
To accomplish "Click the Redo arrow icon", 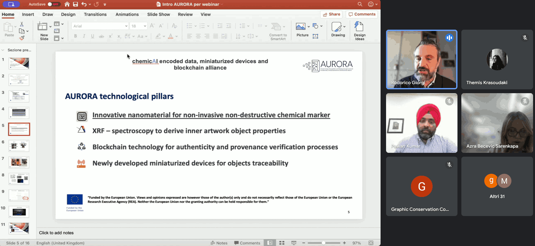I will [x=96, y=4].
